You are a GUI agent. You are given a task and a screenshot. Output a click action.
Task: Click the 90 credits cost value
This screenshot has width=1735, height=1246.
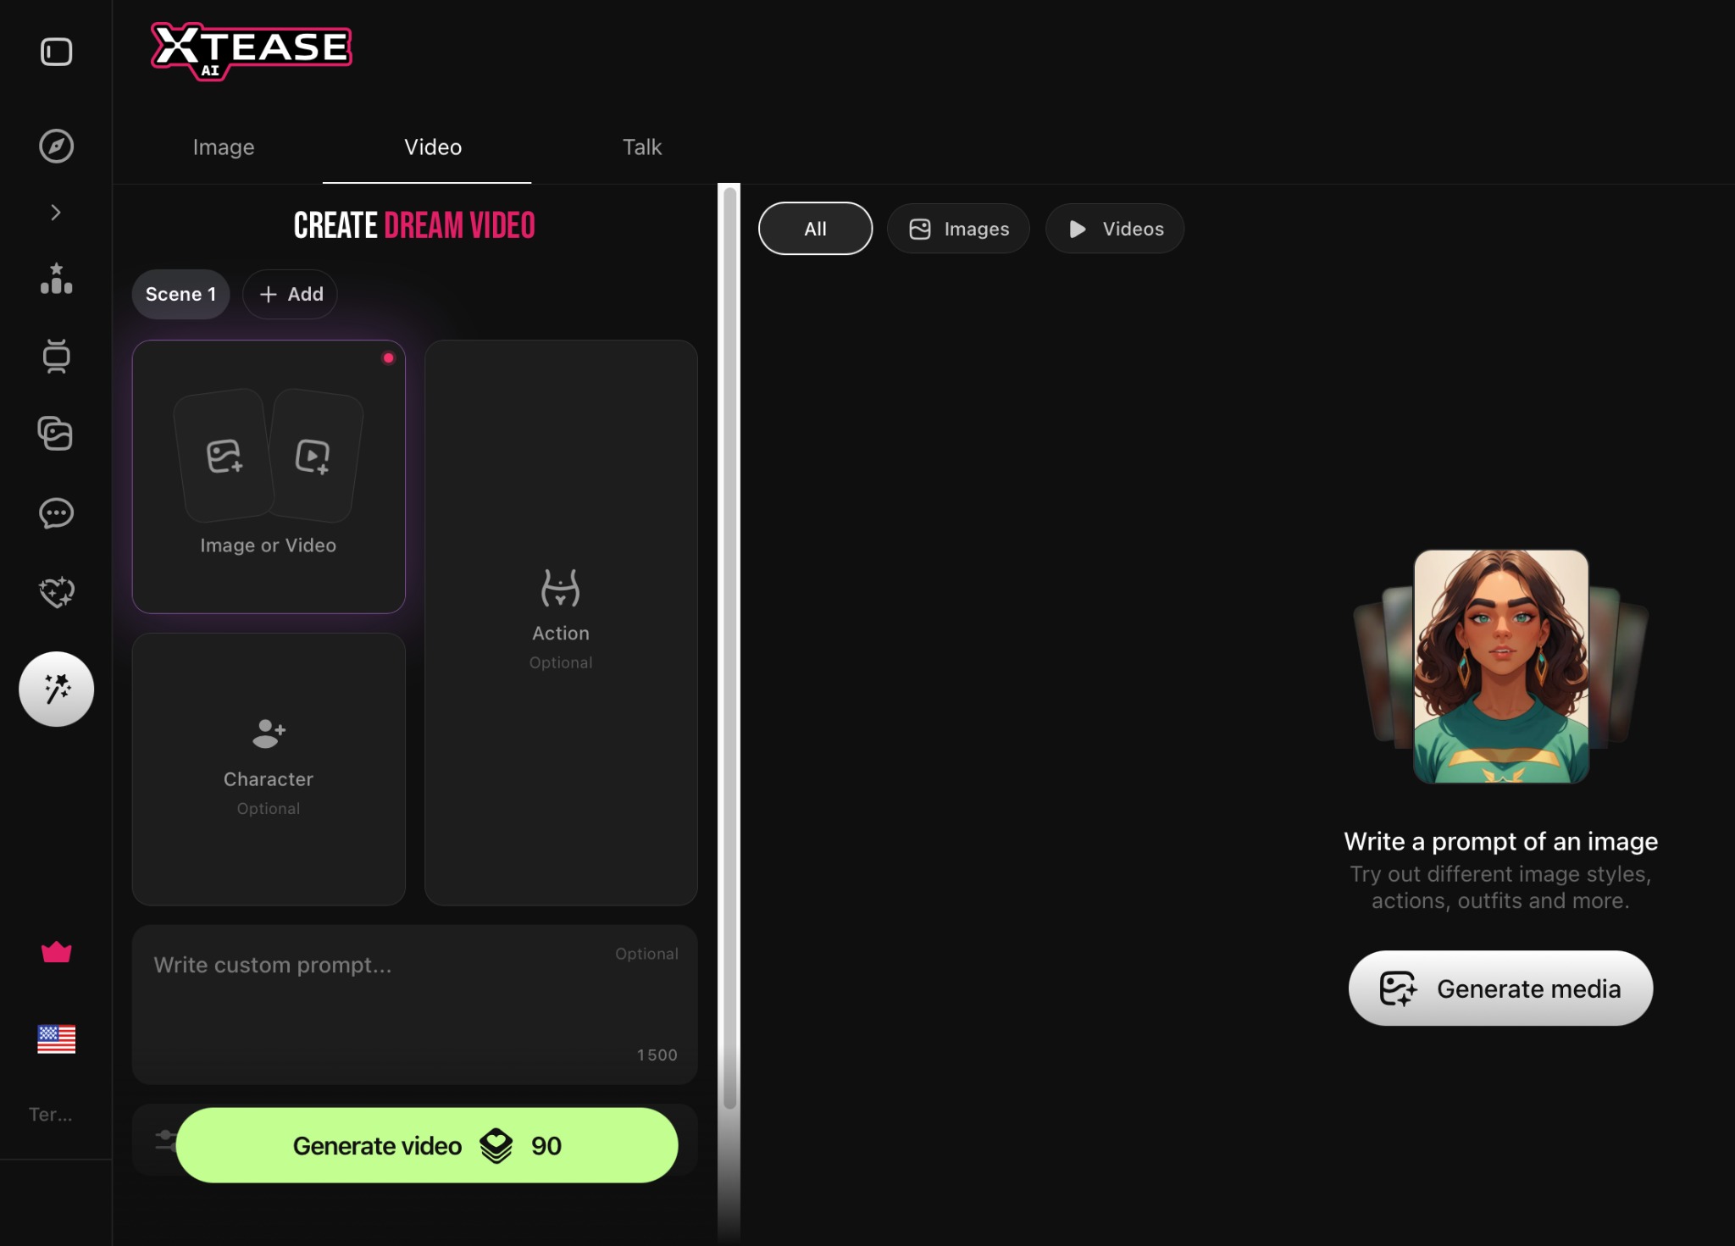pos(546,1146)
